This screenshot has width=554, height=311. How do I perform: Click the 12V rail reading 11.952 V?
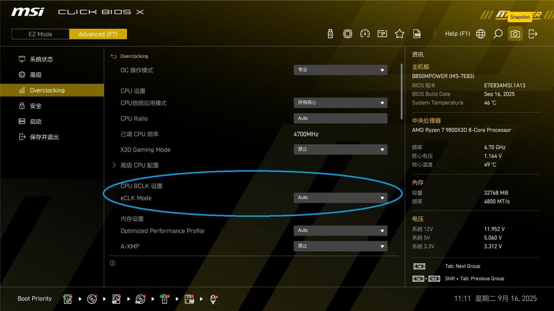(x=495, y=229)
